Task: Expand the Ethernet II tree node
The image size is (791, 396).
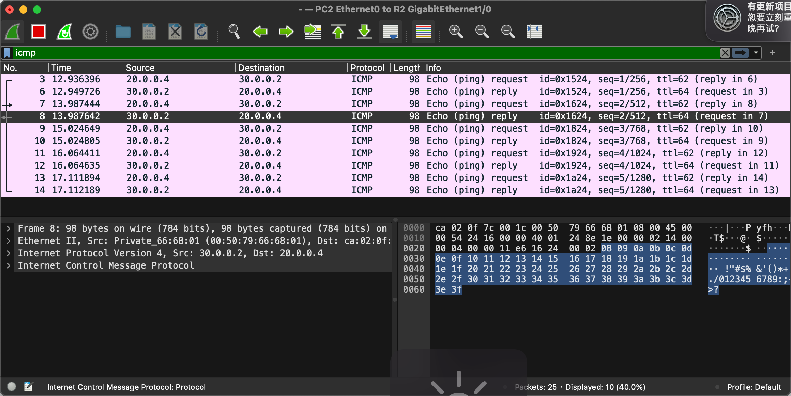Action: (x=9, y=241)
